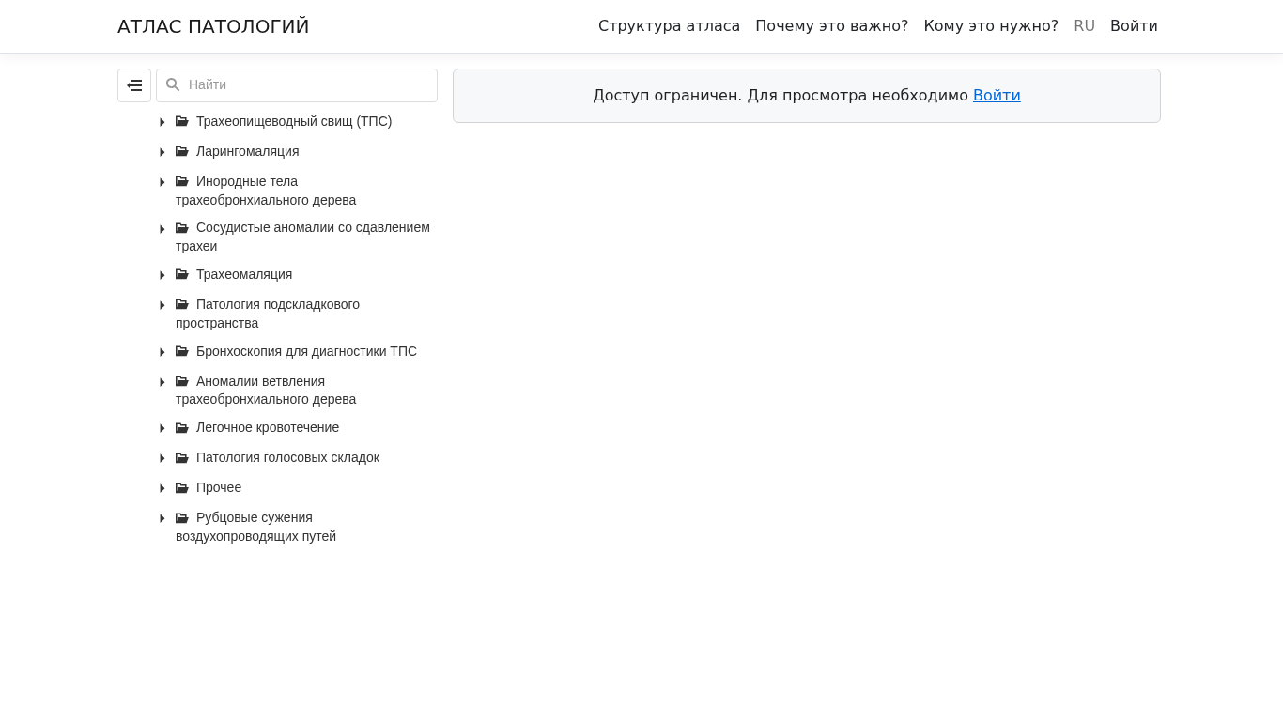Image resolution: width=1283 pixels, height=721 pixels.
Task: Expand Сосудистые аномалии со сдавлением трахеи arrow
Action: coord(162,229)
